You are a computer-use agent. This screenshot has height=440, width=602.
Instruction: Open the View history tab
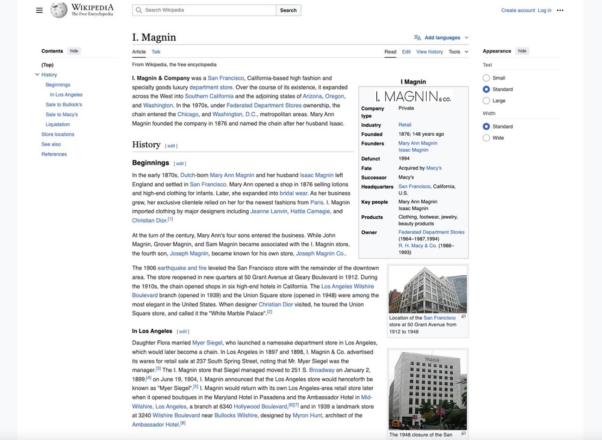click(x=429, y=52)
